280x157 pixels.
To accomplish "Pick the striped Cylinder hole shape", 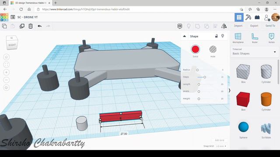I will point(266,72).
